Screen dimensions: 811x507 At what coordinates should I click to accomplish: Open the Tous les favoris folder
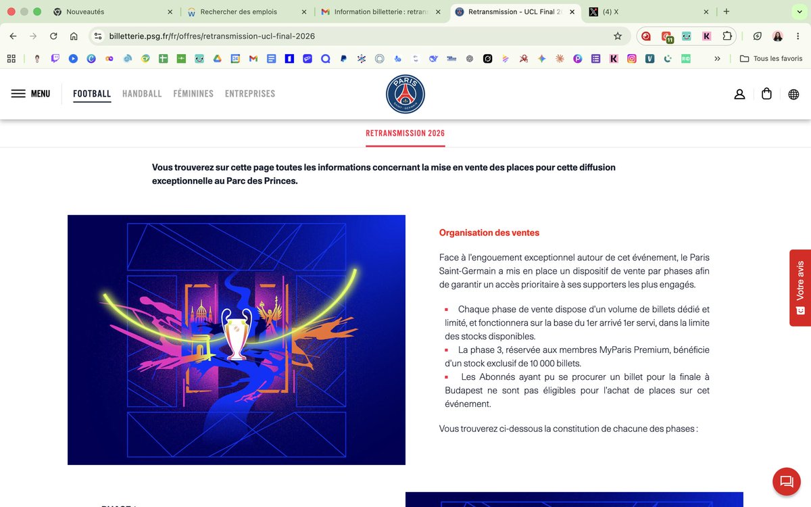(x=771, y=59)
